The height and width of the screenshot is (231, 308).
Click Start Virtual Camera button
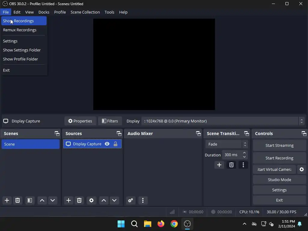click(274, 169)
